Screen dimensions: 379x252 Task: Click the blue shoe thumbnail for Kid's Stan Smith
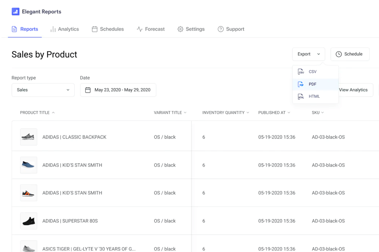click(x=28, y=165)
